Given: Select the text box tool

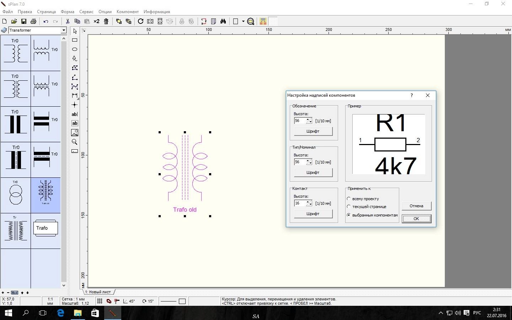Looking at the screenshot, I should point(75,123).
